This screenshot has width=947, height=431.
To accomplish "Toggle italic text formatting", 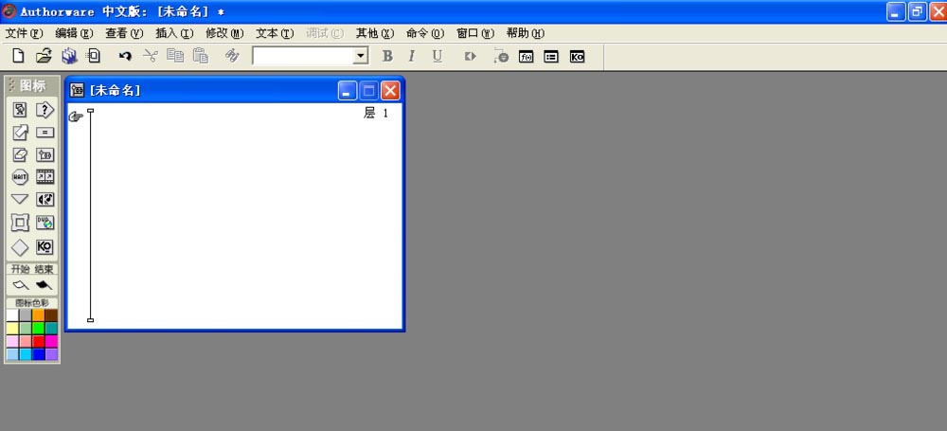I will (x=412, y=56).
